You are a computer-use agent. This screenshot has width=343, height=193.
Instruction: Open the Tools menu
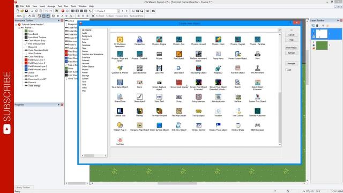click(73, 6)
